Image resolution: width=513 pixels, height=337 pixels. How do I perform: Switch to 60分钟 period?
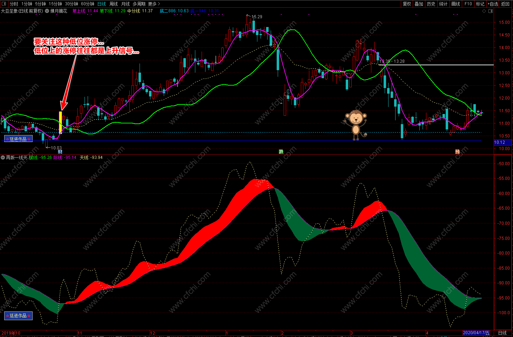(x=88, y=4)
